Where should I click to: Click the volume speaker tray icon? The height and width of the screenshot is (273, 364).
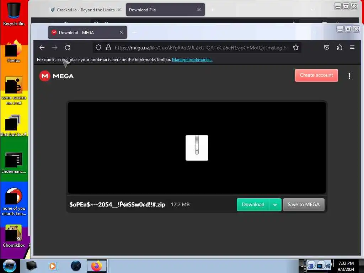click(327, 265)
